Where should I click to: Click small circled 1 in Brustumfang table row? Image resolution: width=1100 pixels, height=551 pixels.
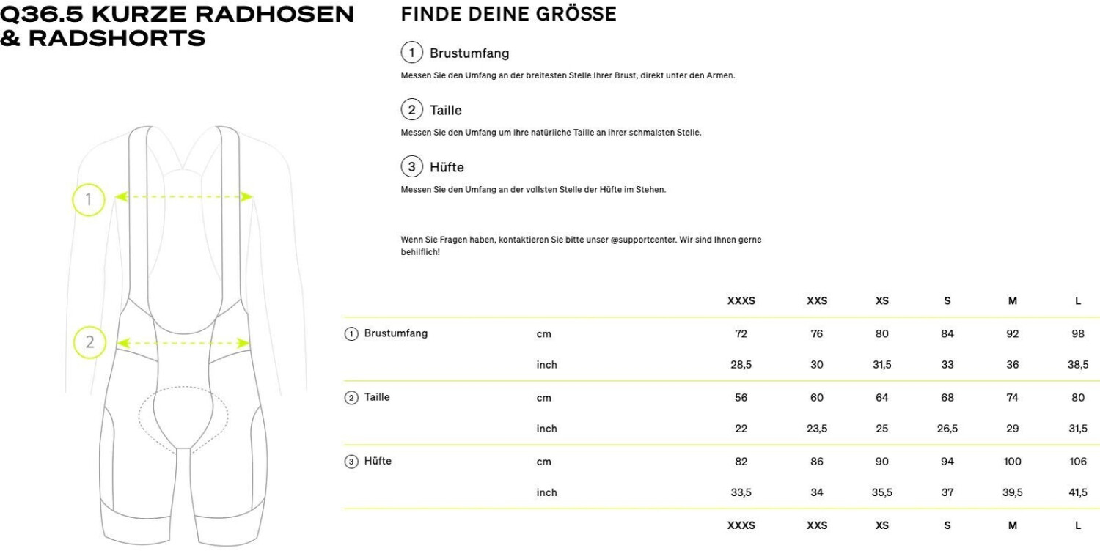click(351, 334)
